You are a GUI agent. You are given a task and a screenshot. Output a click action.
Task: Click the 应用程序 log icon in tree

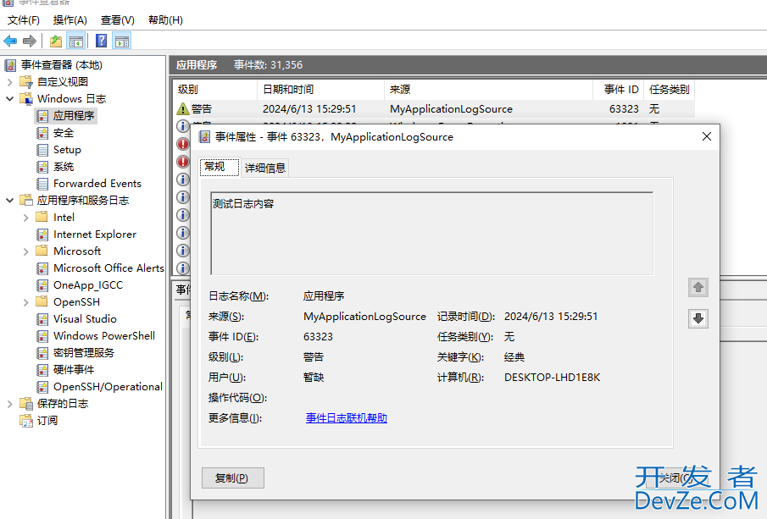point(42,116)
